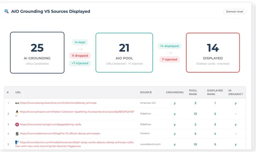Click pool rank 5 in the sideshow row

[195, 134]
